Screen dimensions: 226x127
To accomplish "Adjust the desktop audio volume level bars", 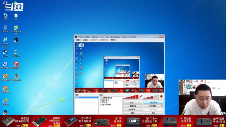I will [x=151, y=97].
